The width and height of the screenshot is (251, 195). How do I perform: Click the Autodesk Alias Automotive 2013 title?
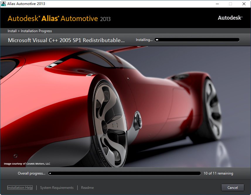pos(59,19)
